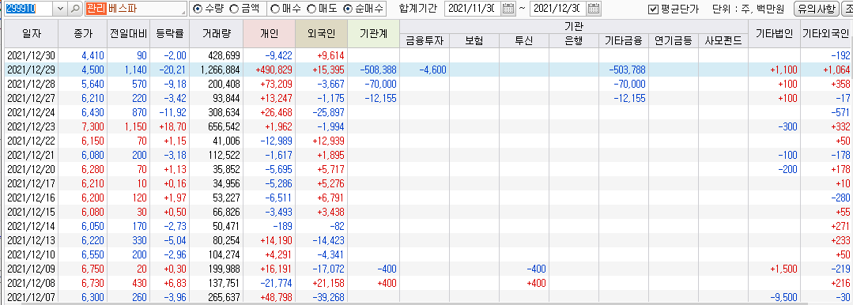Click the 개인 value -9,422
853x305 pixels.
278,55
